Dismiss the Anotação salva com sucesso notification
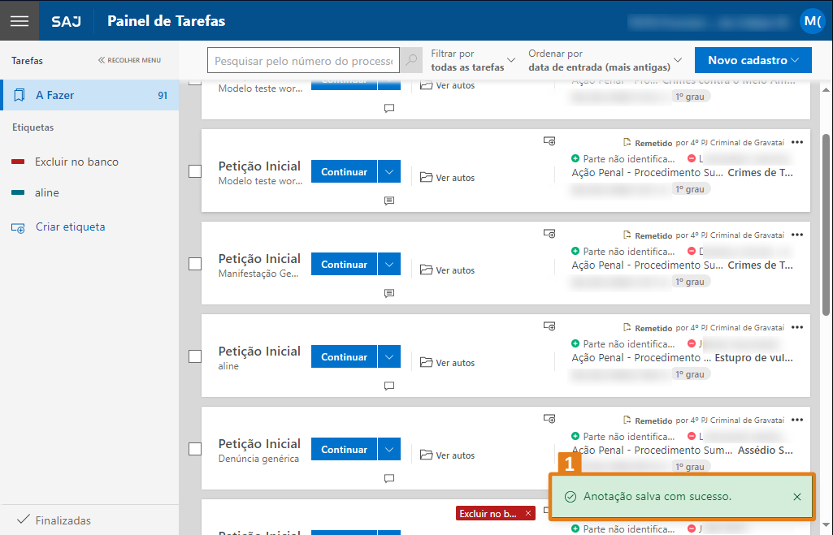833x535 pixels. pos(796,497)
